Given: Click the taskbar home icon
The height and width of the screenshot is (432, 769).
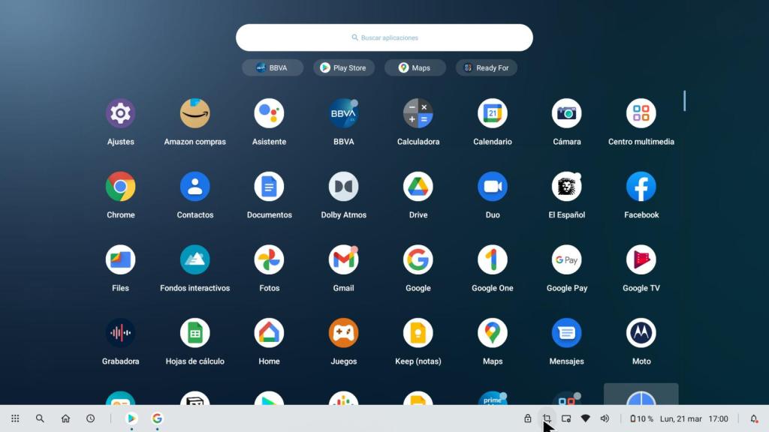Looking at the screenshot, I should (65, 418).
